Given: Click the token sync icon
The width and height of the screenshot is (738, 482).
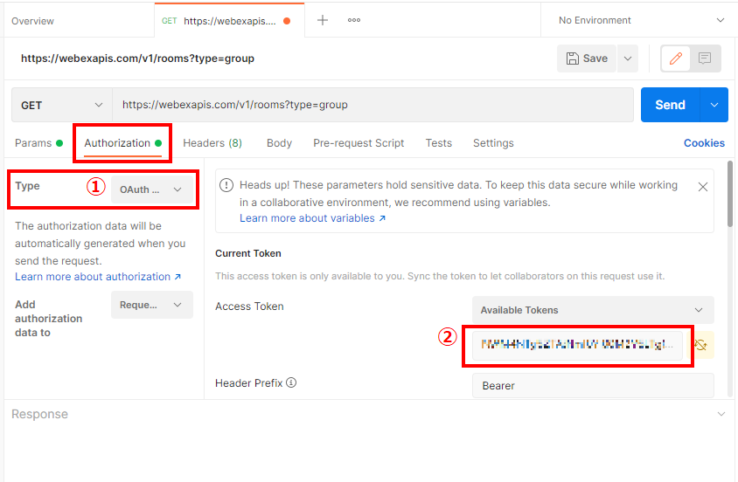Looking at the screenshot, I should (701, 346).
